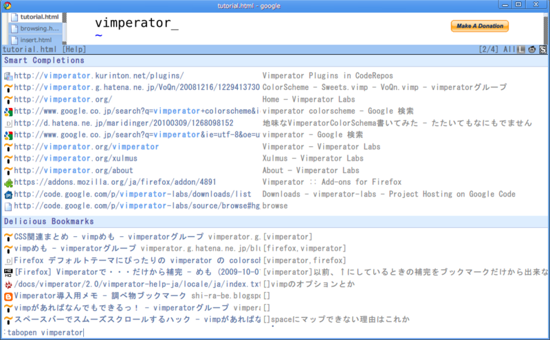Viewport: 550px width, 340px height.
Task: Click the :tabopen vimperator command line field
Action: pyautogui.click(x=275, y=332)
